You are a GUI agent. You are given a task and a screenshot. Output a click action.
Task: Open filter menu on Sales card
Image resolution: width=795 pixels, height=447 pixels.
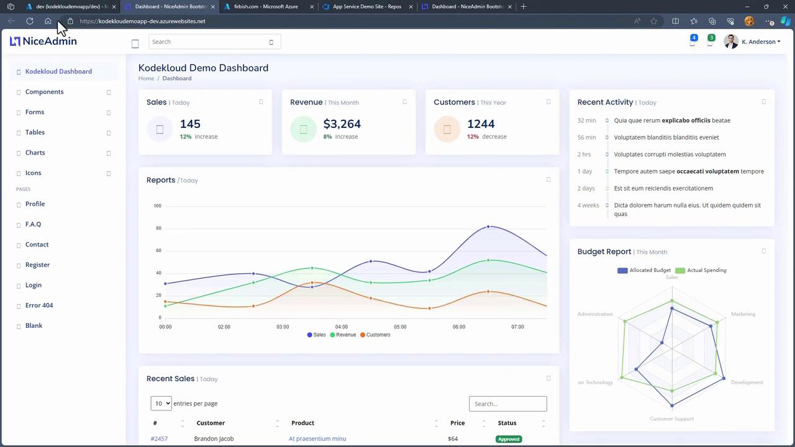[261, 102]
